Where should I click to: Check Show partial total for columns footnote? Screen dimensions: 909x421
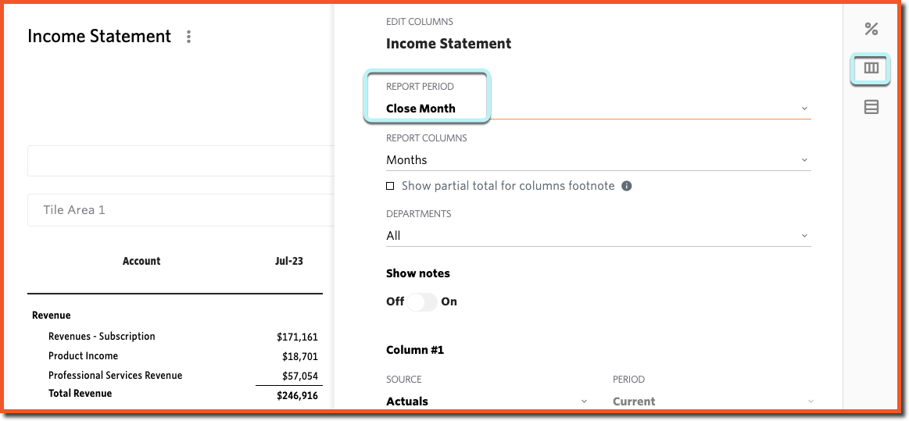click(390, 187)
